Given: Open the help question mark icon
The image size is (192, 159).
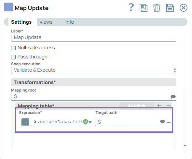Looking at the screenshot, I should pyautogui.click(x=131, y=7).
